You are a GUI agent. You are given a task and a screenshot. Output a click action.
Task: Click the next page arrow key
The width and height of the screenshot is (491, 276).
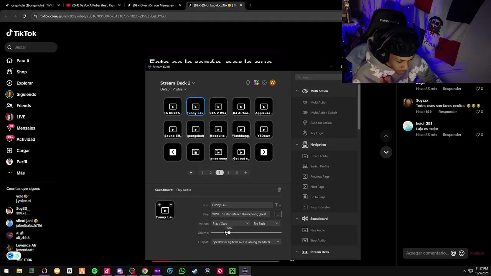click(264, 152)
